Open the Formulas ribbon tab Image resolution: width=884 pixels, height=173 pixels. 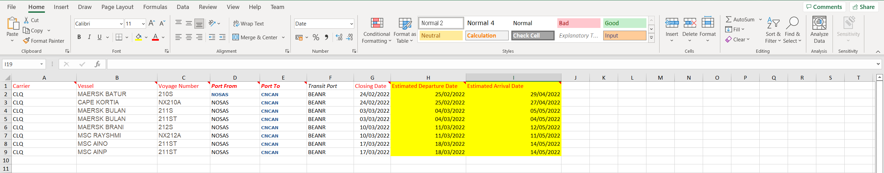(155, 7)
